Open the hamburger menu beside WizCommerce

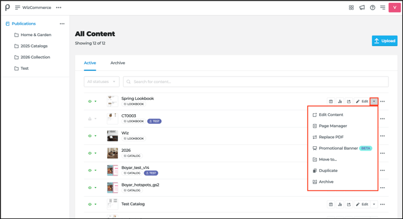(17, 7)
